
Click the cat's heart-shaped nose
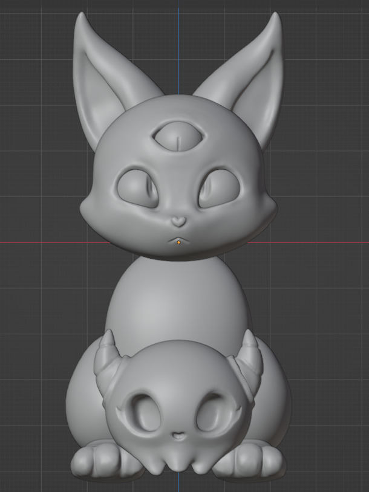178,221
